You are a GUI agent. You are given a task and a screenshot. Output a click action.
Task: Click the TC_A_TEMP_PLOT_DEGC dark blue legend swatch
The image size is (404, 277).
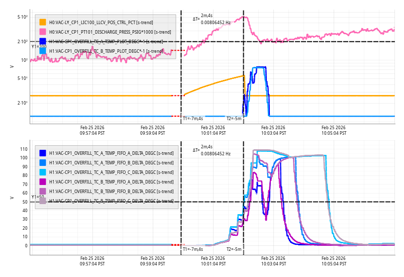[43, 41]
